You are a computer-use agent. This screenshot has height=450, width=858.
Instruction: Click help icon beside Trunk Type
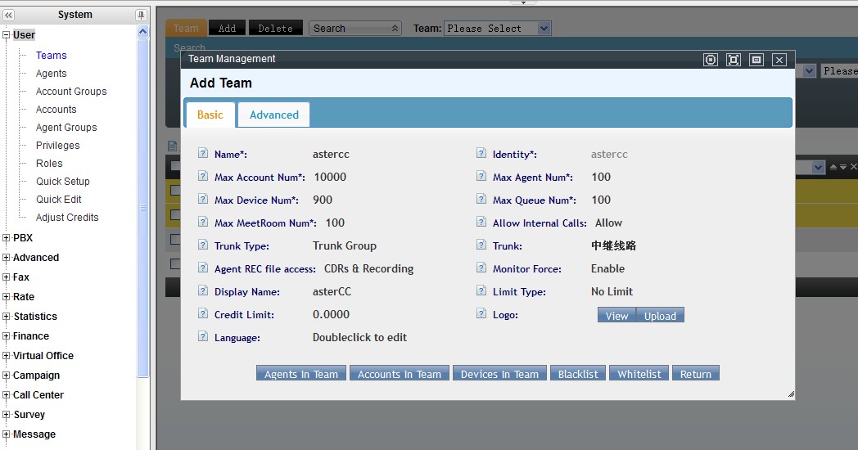203,245
